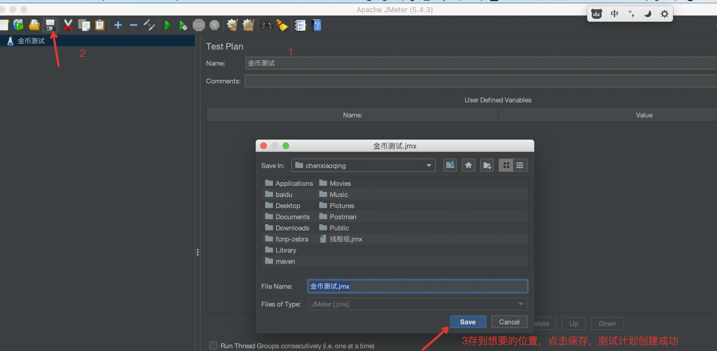
Task: Click the Up button below variables table
Action: coord(574,324)
